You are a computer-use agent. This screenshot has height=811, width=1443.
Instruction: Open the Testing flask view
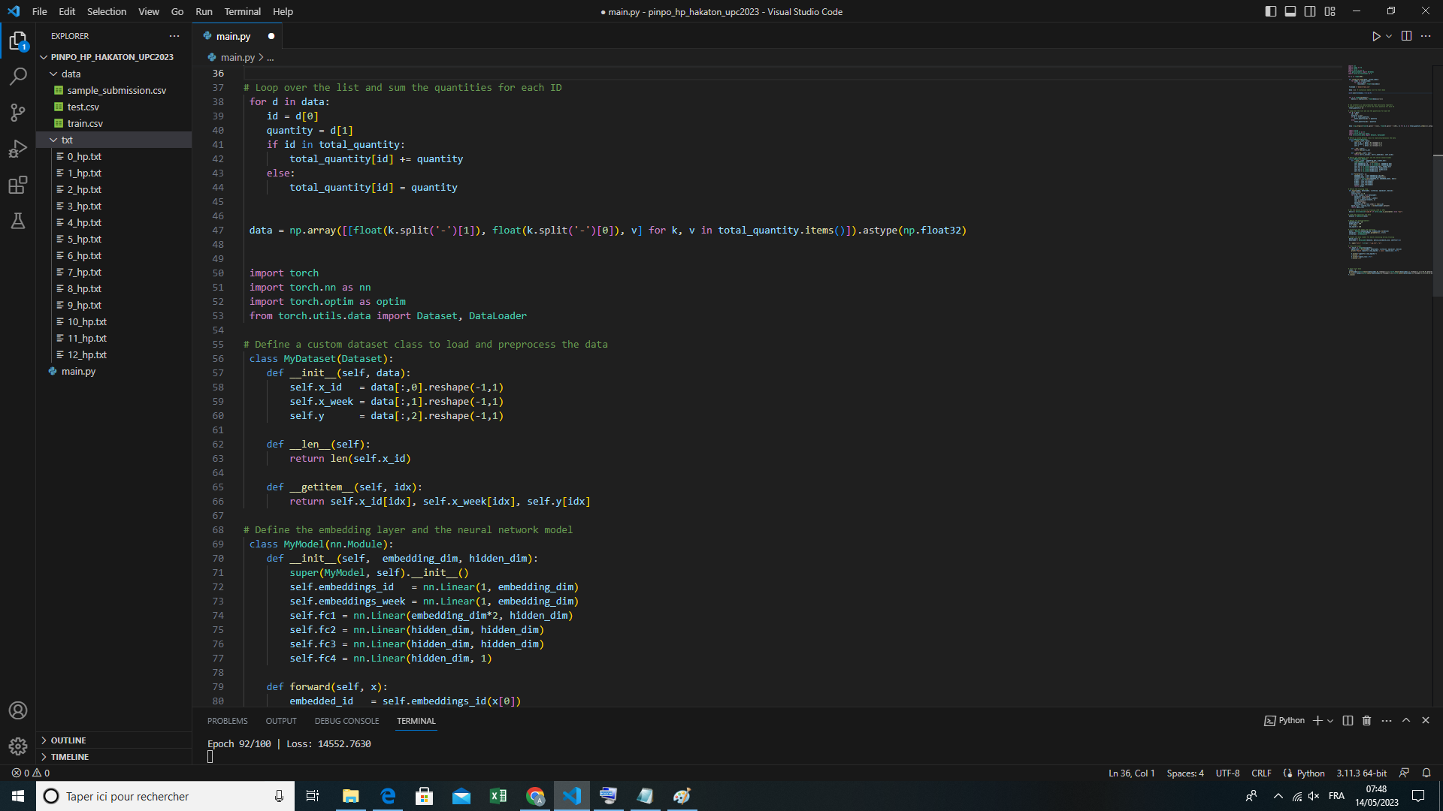18,221
